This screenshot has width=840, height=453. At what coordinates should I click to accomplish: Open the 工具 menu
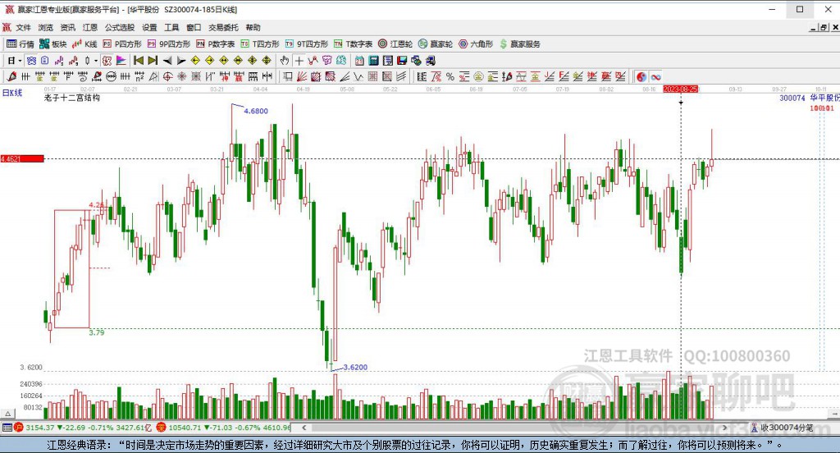(171, 27)
